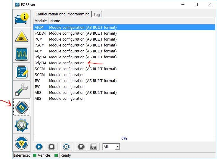Select ACM Module configuration (AS BUILT format)
Image resolution: width=217 pixels, height=159 pixels.
[x=124, y=51]
